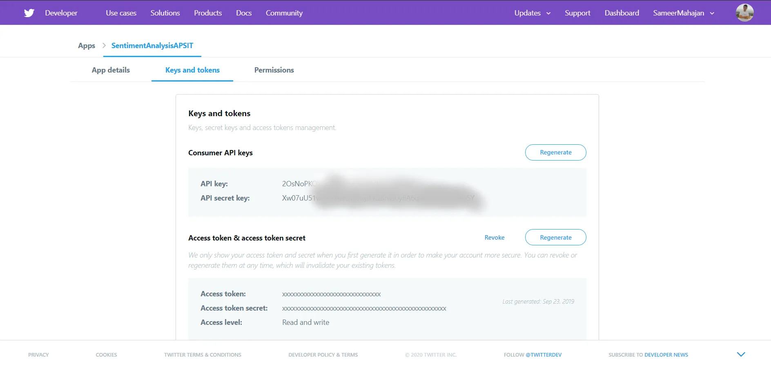This screenshot has height=366, width=771.
Task: Select the Permissions tab
Action: click(x=274, y=70)
